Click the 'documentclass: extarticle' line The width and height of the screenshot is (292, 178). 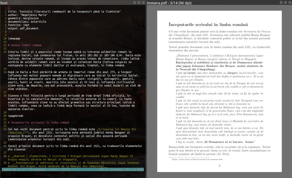27,22
